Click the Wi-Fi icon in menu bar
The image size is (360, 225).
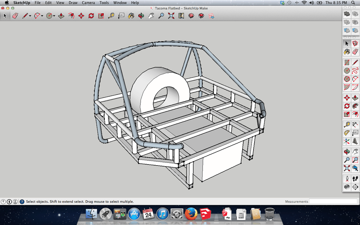tap(304, 3)
